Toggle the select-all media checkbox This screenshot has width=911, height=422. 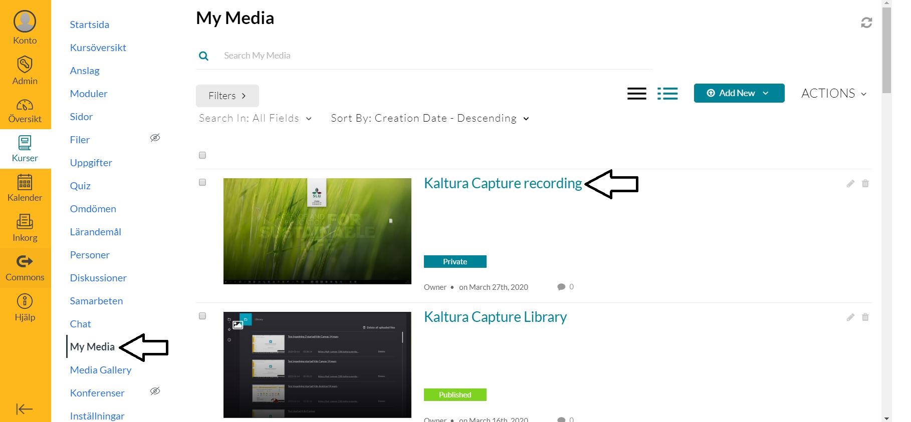[202, 155]
